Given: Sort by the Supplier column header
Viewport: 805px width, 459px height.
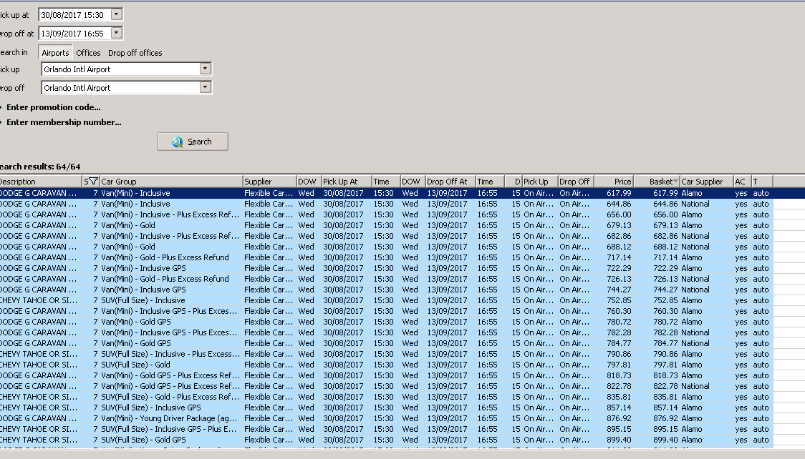Looking at the screenshot, I should (269, 182).
